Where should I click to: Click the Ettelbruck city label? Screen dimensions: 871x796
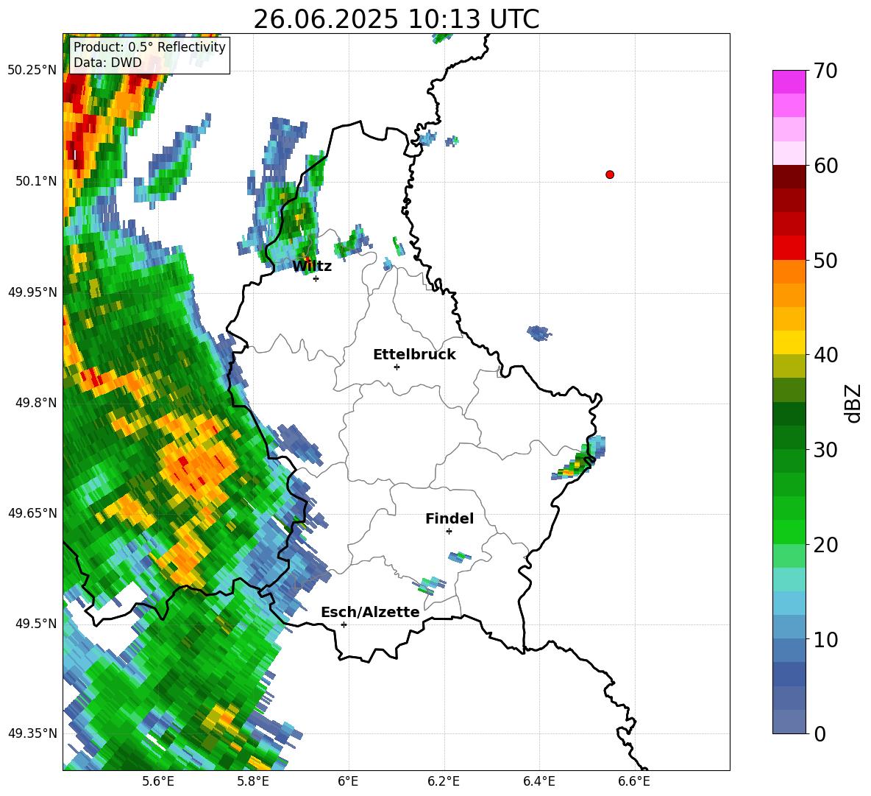tap(414, 355)
